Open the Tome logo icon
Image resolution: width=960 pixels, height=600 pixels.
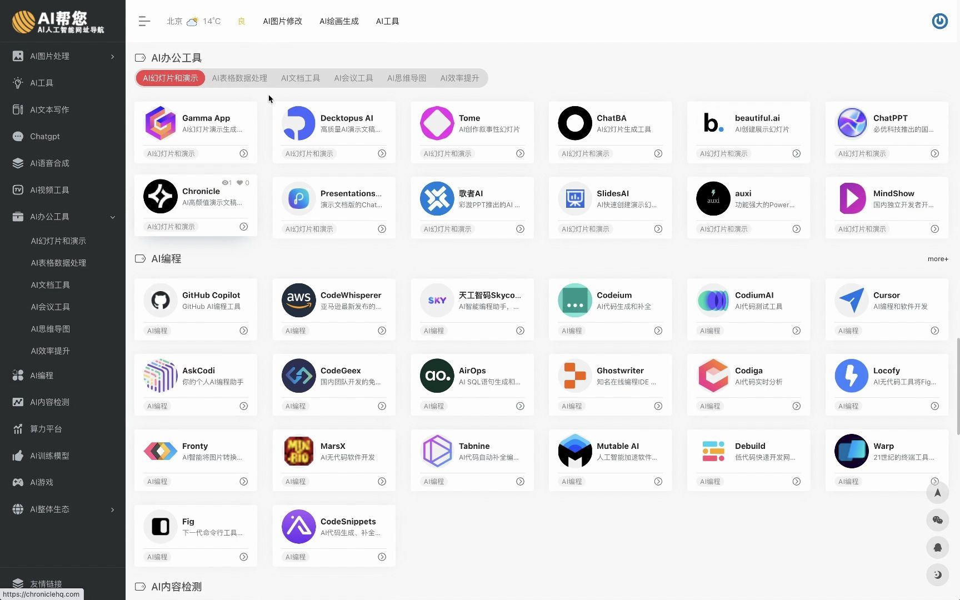click(437, 123)
